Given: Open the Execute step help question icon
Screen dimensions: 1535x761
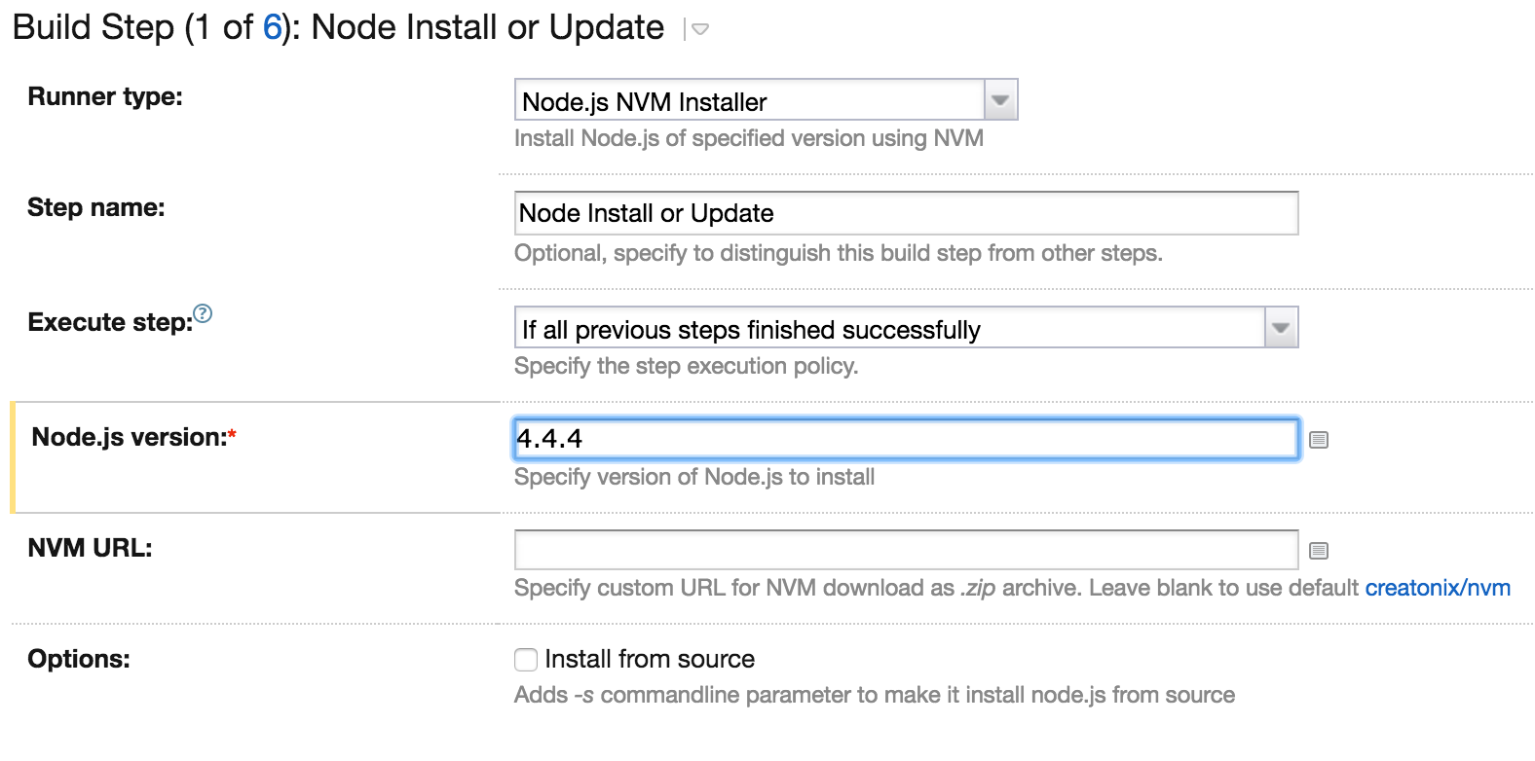Looking at the screenshot, I should [203, 313].
